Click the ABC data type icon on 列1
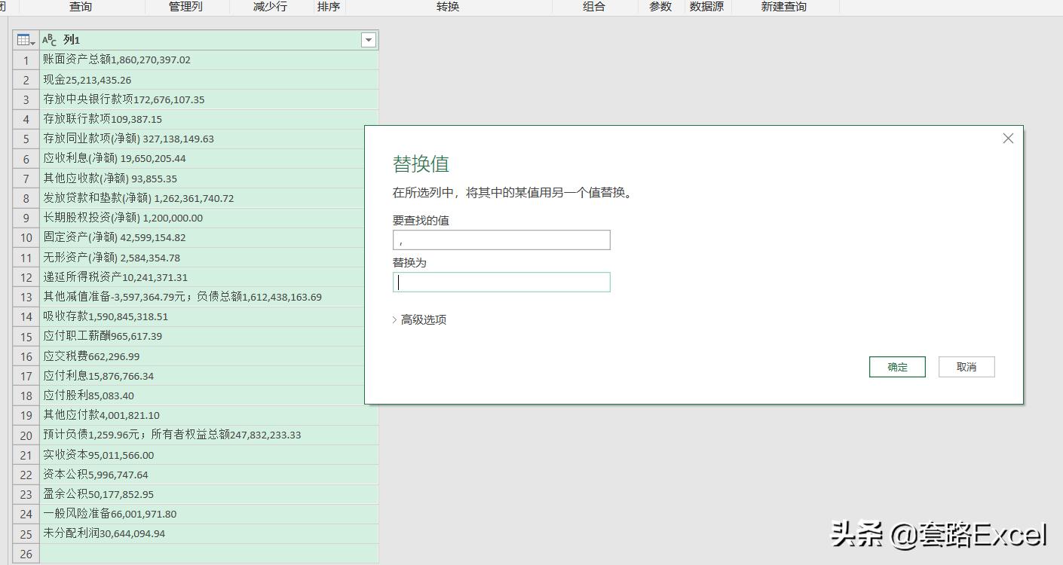Screen dimensions: 1063x565 pos(50,39)
